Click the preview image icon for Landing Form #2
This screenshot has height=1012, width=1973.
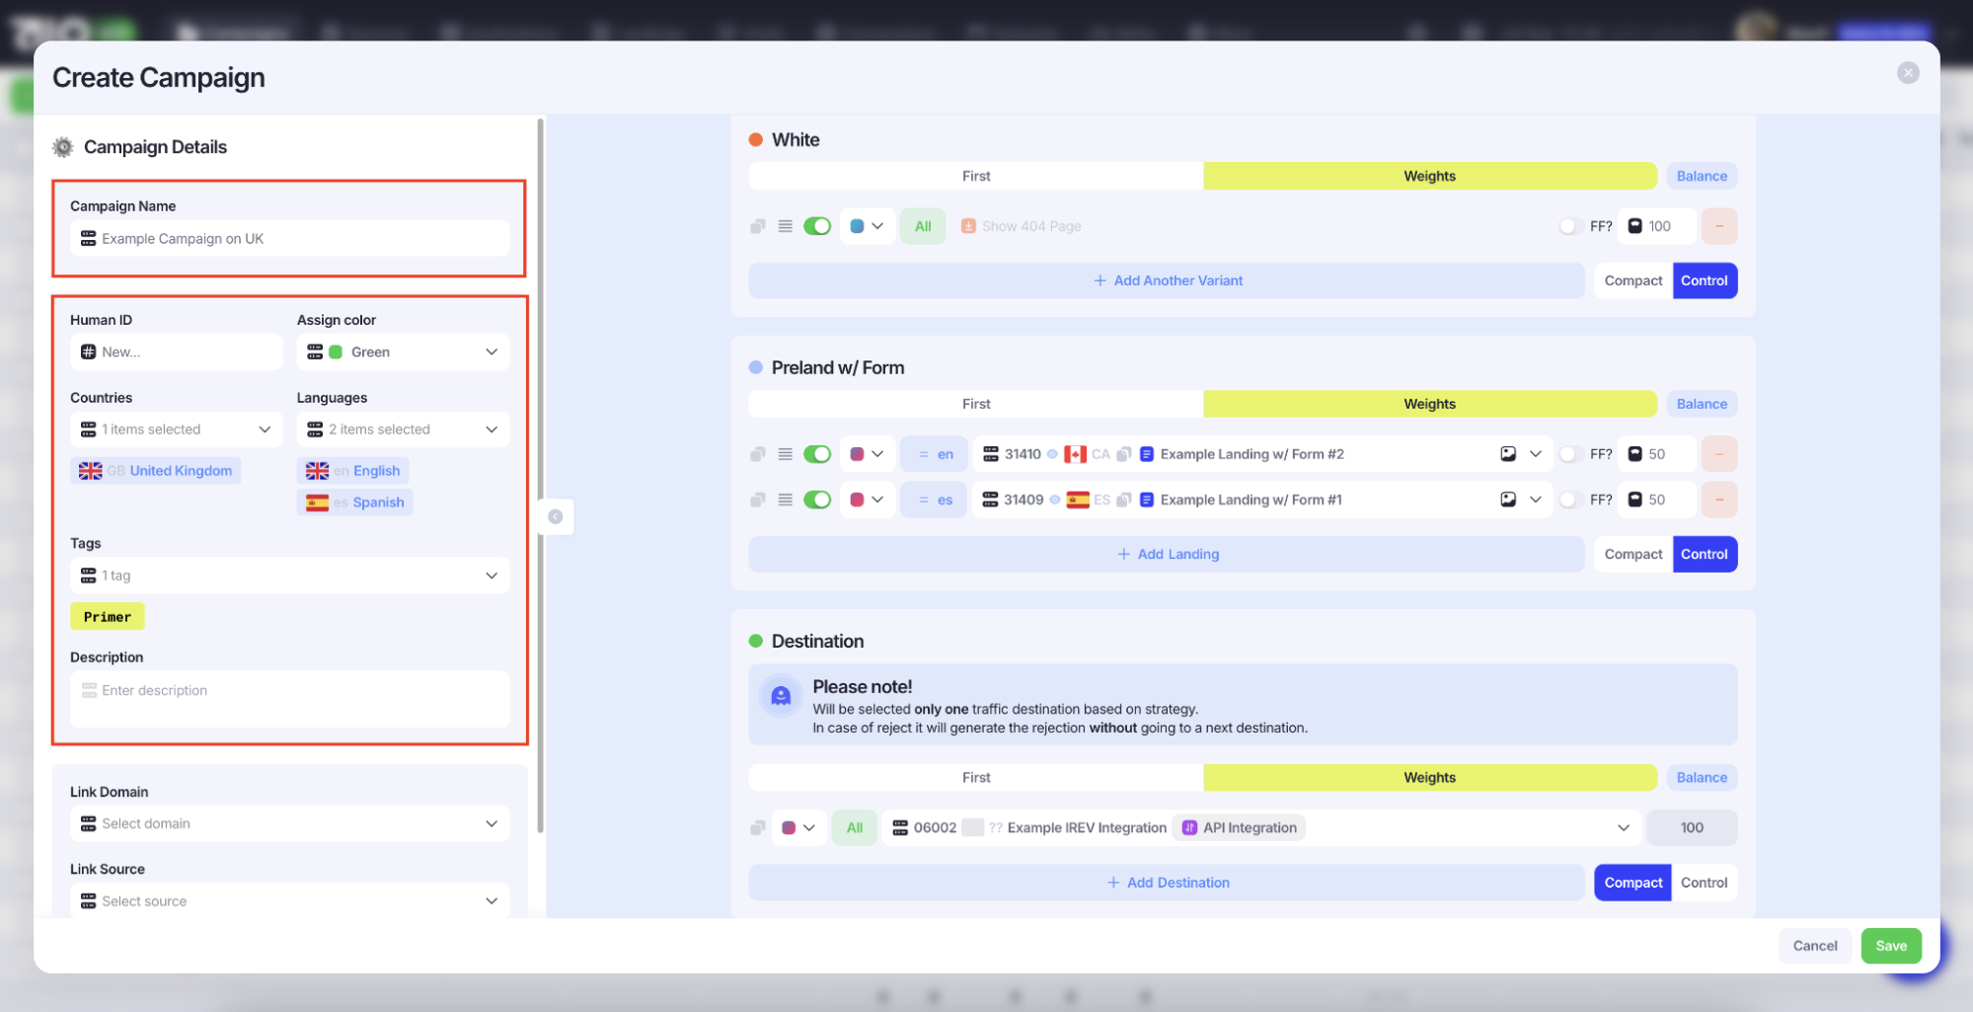(x=1507, y=454)
